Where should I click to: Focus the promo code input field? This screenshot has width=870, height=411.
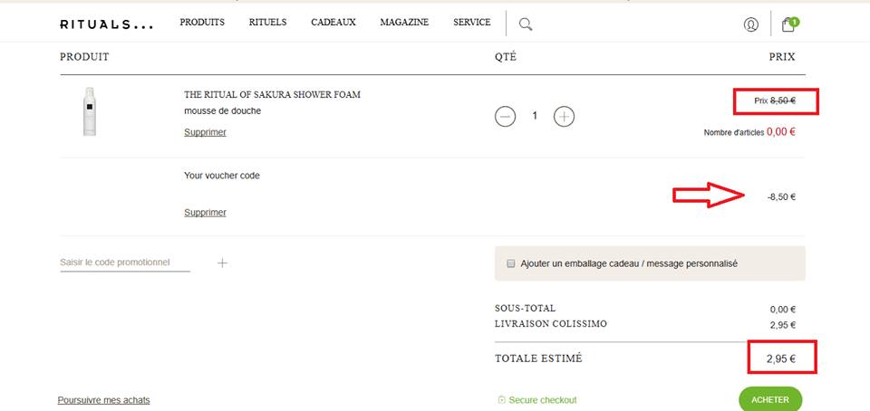coord(124,263)
